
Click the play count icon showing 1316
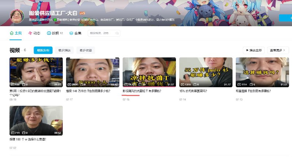[x=183, y=84]
